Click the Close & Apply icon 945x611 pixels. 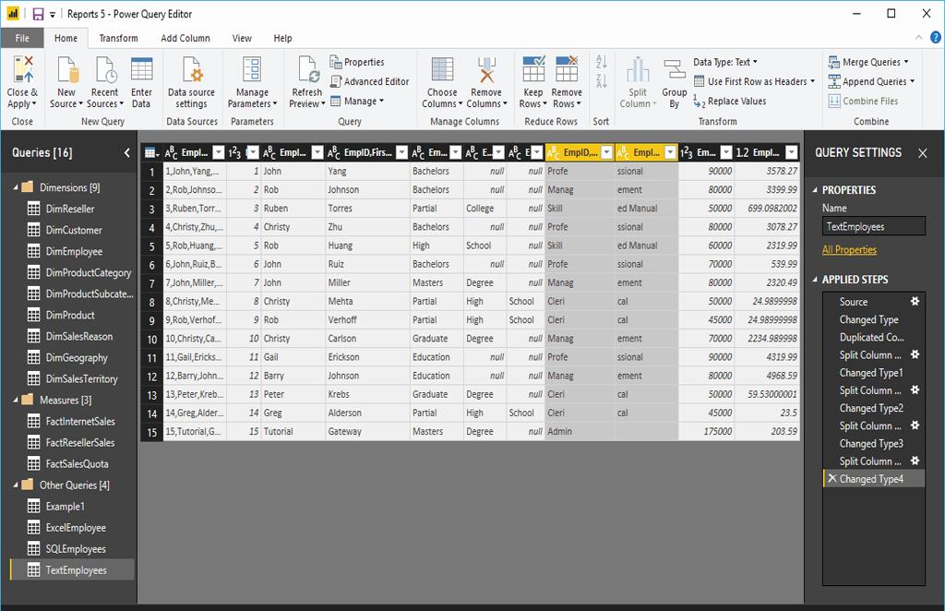pyautogui.click(x=23, y=69)
